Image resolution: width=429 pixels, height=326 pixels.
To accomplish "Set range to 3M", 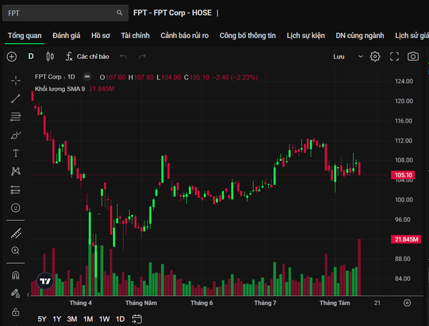I will tap(72, 319).
